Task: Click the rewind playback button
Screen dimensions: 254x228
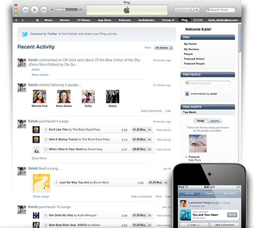Action: 25,10
